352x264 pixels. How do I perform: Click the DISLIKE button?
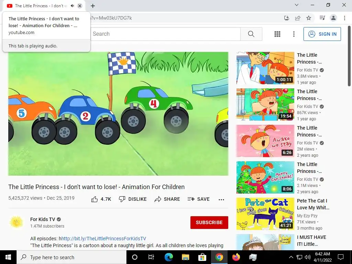[x=133, y=199]
